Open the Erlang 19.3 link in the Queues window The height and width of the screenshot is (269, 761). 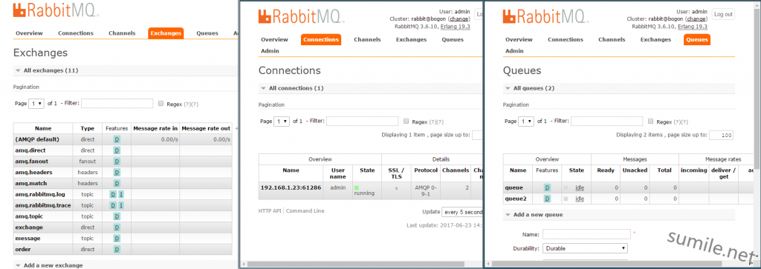(x=692, y=27)
